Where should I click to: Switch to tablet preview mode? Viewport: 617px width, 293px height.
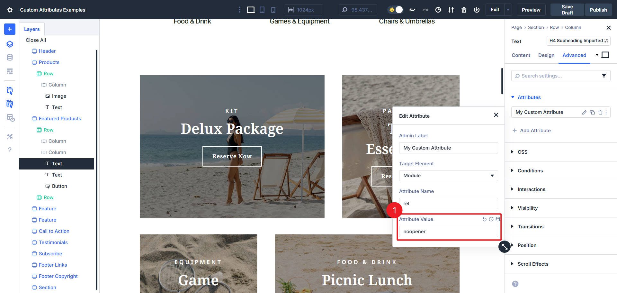262,10
